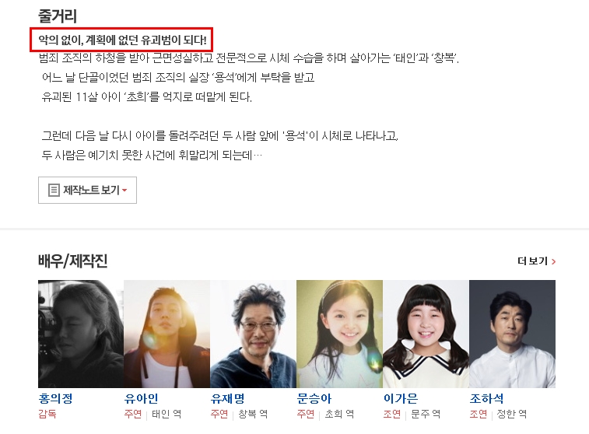Viewport: 589px width, 434px height.
Task: Click the 이가은 name link
Action: click(401, 398)
